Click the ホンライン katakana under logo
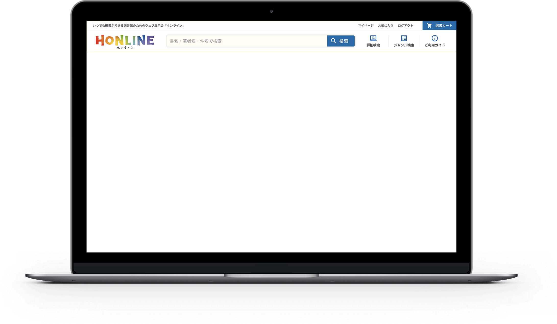 125,48
